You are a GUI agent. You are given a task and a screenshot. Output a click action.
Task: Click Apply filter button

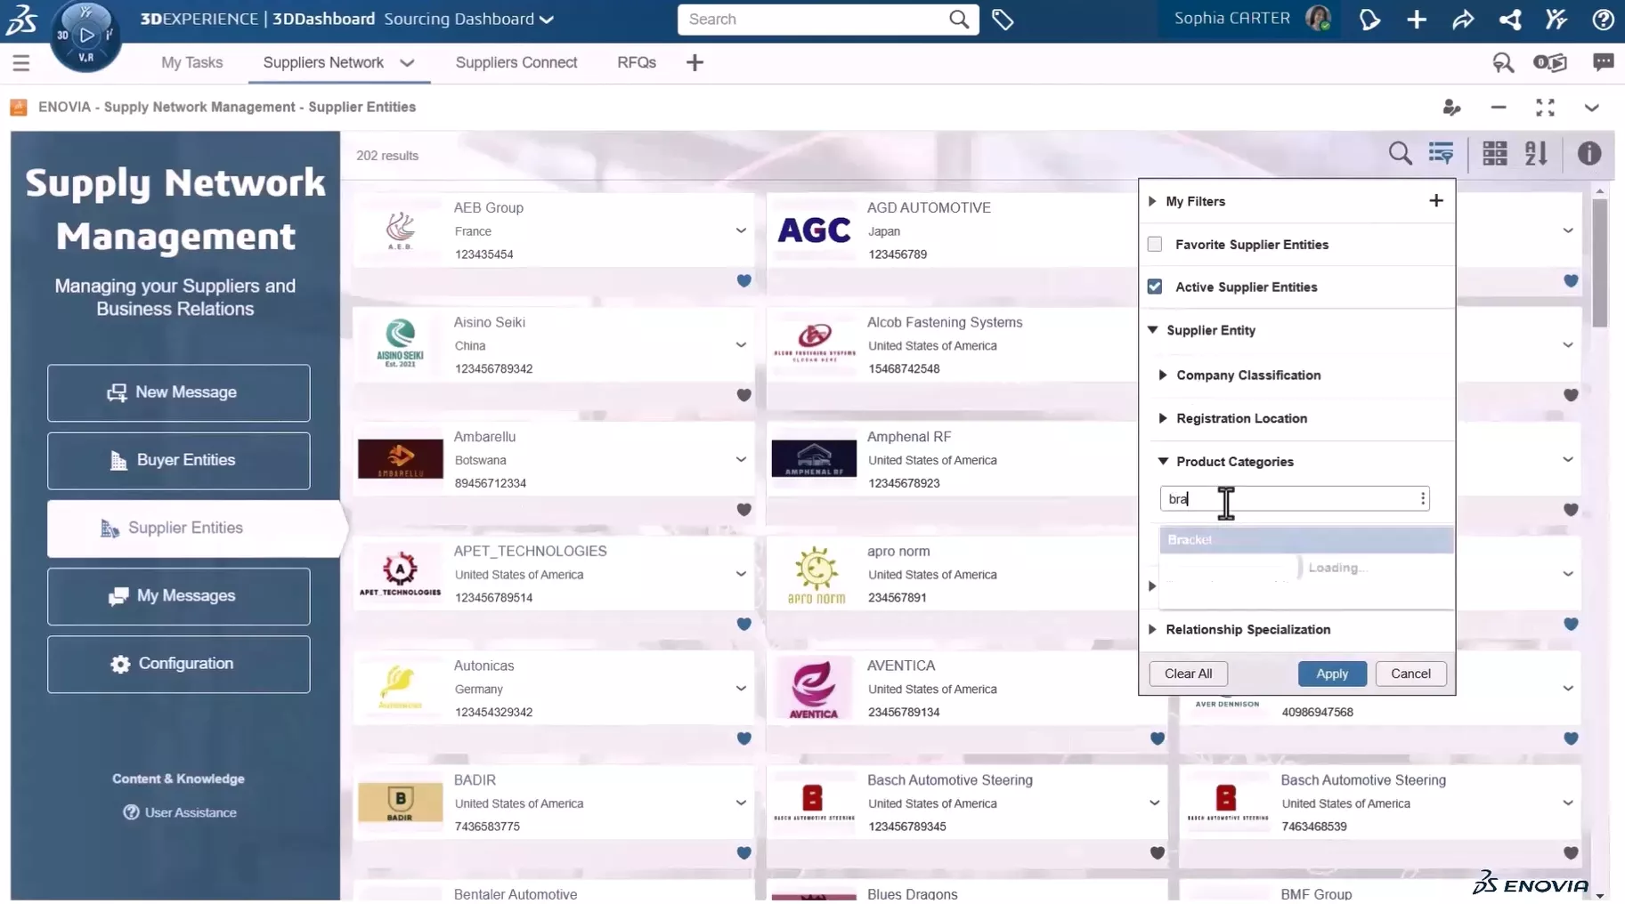[1332, 674]
